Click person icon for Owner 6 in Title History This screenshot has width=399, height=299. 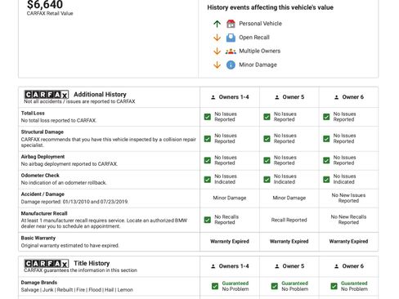(x=336, y=266)
